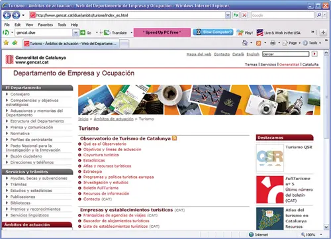The image size is (331, 239).
Task: Click the Atlas del turismo map thumbnail
Action: point(270,218)
